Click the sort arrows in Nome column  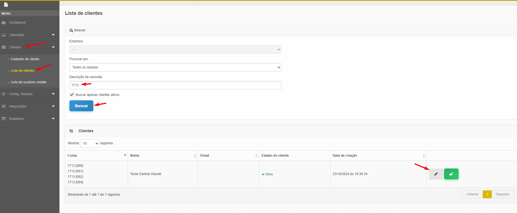[x=195, y=156]
